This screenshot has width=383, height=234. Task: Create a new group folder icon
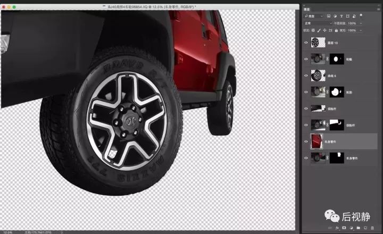pyautogui.click(x=359, y=228)
